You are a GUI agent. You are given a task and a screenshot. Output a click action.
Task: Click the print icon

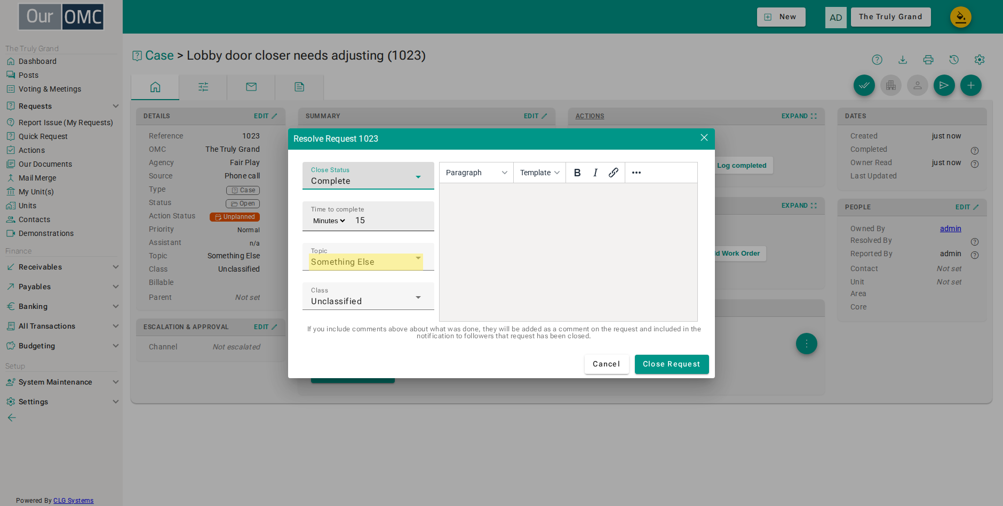click(928, 60)
